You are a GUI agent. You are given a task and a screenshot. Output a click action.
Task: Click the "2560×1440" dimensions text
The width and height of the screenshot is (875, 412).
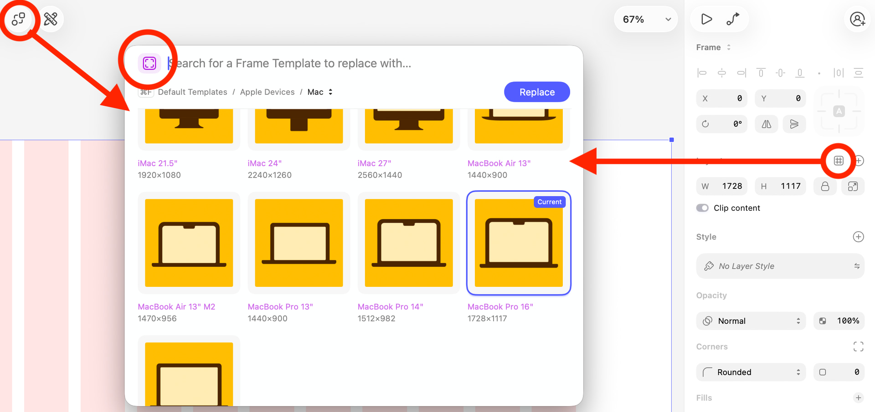380,175
